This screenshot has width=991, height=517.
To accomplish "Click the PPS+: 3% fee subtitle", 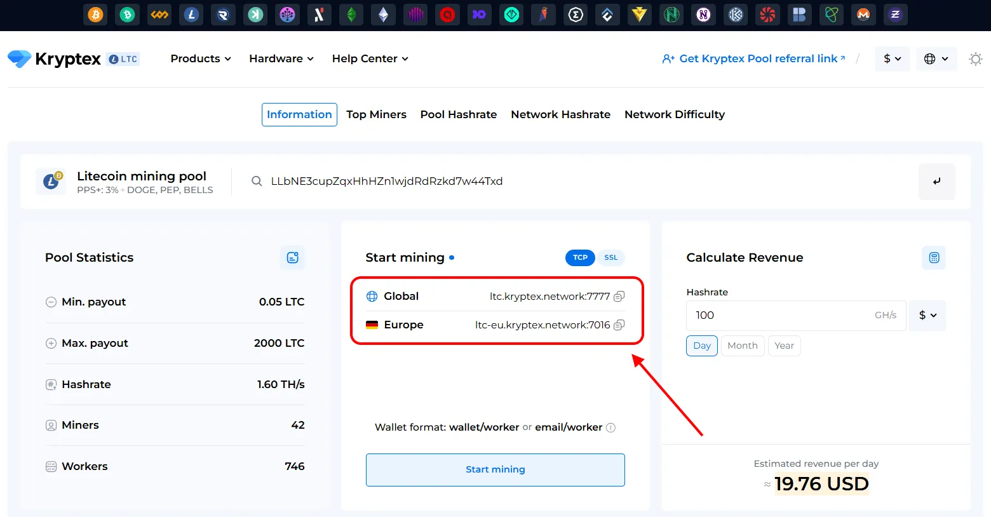I will point(98,191).
